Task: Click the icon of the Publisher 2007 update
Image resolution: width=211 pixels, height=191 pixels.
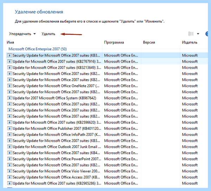Action: [10, 128]
